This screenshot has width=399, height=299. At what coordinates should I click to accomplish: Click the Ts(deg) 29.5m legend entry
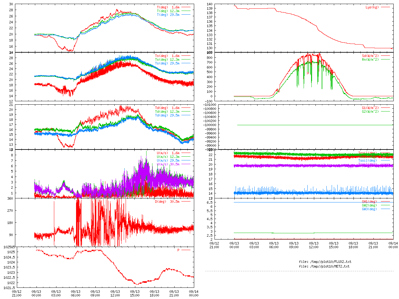tap(167, 63)
